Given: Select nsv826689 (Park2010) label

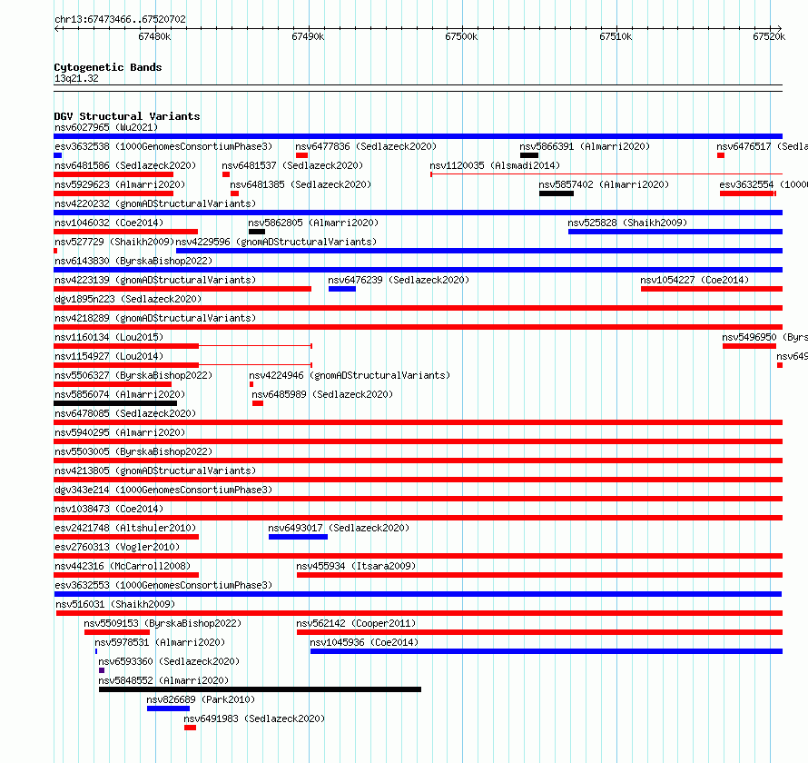Looking at the screenshot, I should pos(201,699).
